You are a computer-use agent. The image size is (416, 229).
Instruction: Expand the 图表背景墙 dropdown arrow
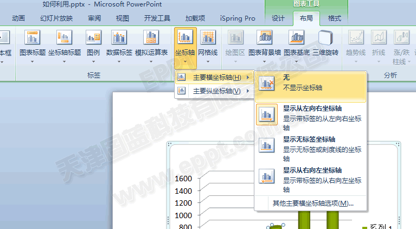(x=265, y=61)
